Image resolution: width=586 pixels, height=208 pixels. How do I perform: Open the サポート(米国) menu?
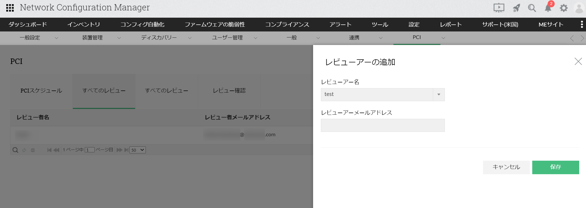click(x=500, y=24)
